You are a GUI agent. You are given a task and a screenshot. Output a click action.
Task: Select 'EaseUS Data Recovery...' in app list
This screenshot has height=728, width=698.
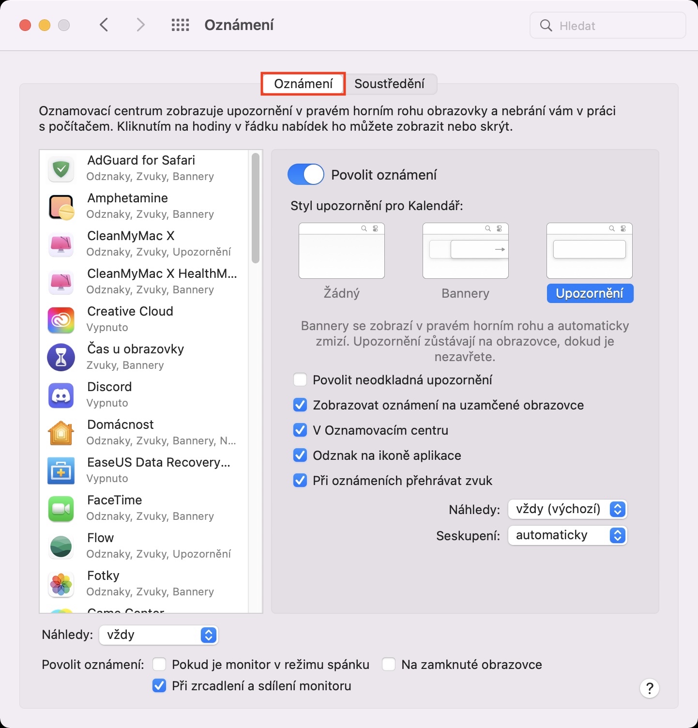tap(144, 470)
